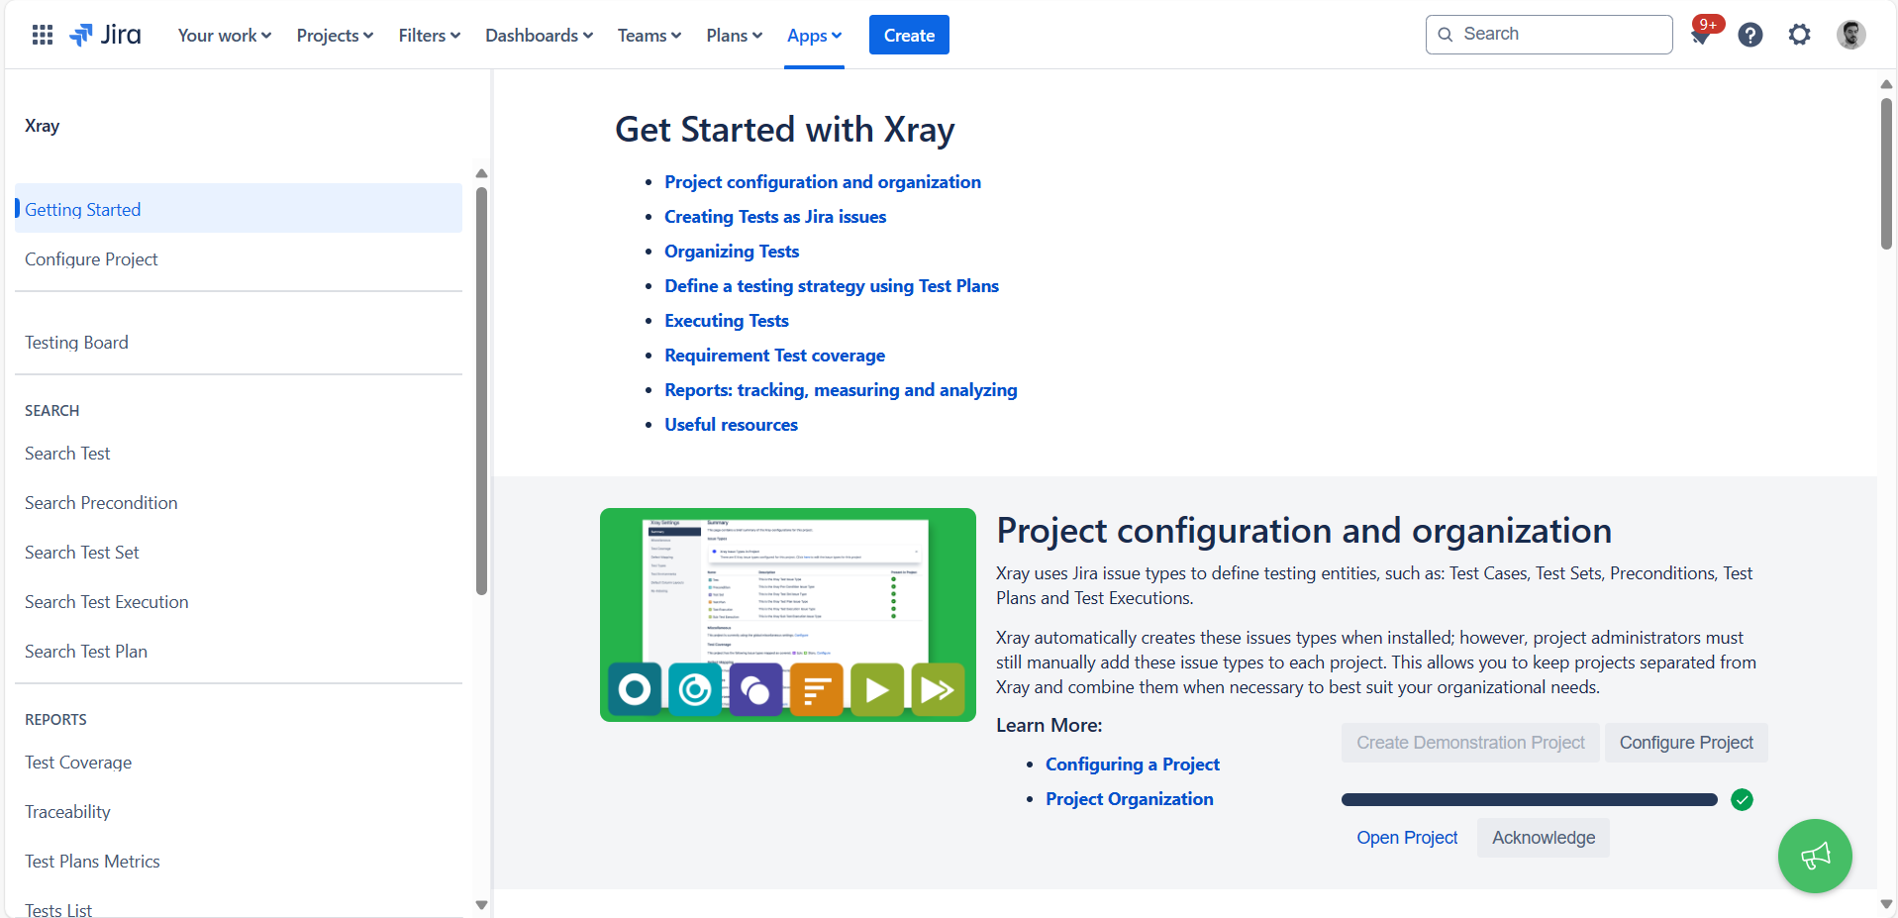This screenshot has height=918, width=1898.
Task: Click into the Search input field
Action: (x=1549, y=35)
